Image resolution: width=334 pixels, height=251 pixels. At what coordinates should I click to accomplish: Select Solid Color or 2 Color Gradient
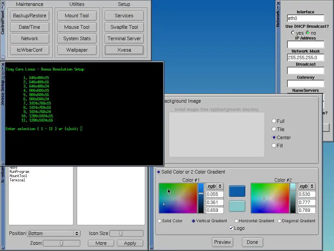coord(159,172)
